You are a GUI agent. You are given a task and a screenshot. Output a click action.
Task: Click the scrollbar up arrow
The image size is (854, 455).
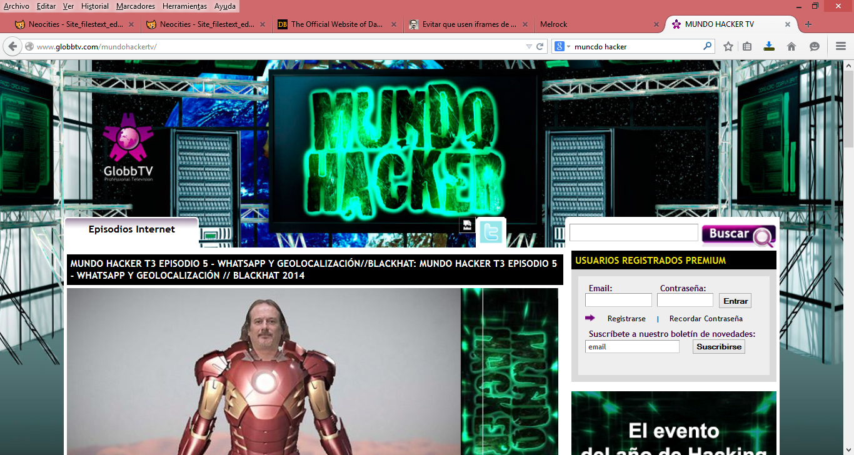[848, 64]
